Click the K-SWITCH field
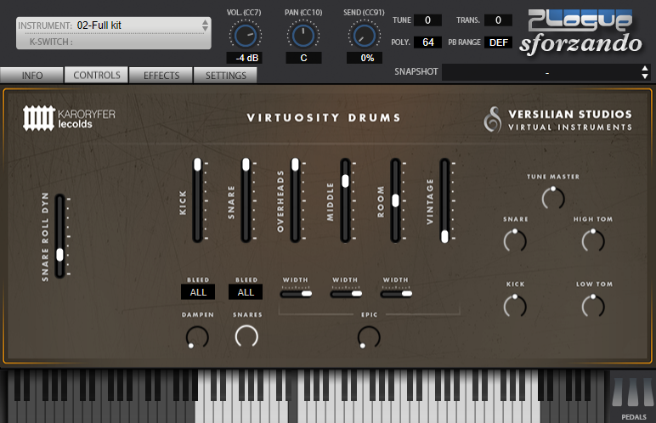 113,42
